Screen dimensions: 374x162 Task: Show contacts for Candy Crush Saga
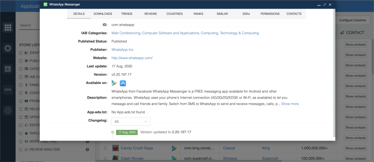355,148
